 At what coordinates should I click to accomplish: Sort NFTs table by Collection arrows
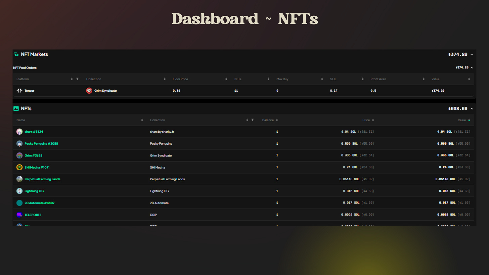247,120
